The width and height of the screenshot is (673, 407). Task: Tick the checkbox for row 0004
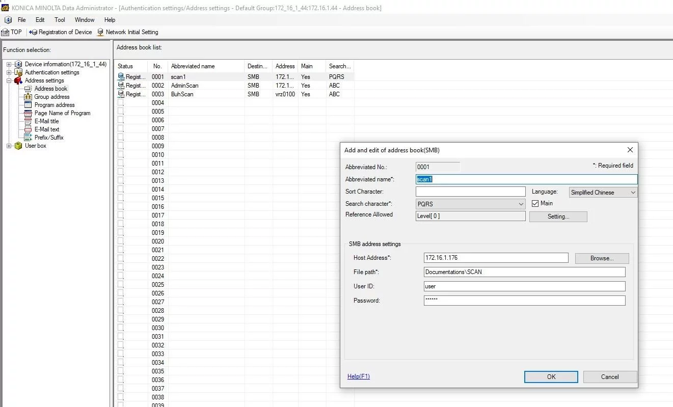click(x=121, y=103)
